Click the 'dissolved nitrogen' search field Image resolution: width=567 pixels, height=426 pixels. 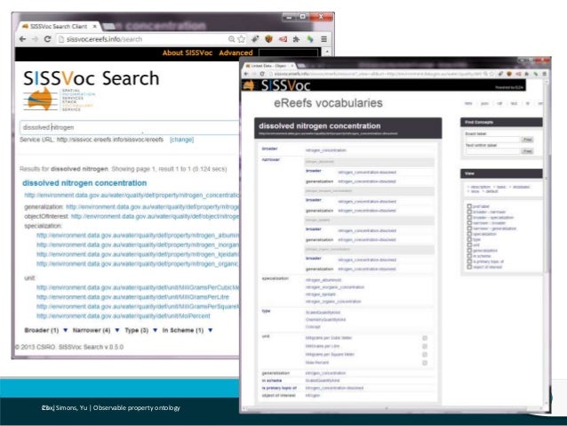(x=129, y=127)
